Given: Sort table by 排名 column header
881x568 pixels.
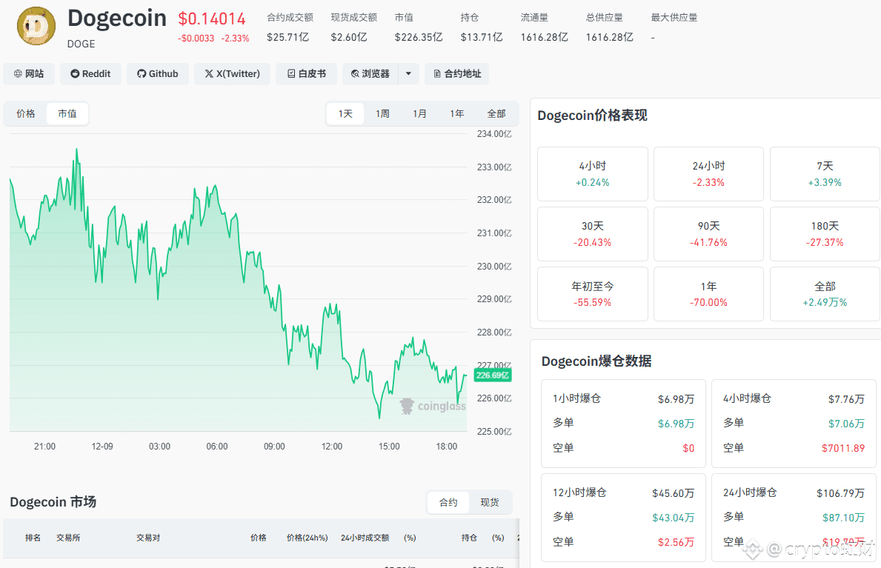Looking at the screenshot, I should tap(33, 538).
